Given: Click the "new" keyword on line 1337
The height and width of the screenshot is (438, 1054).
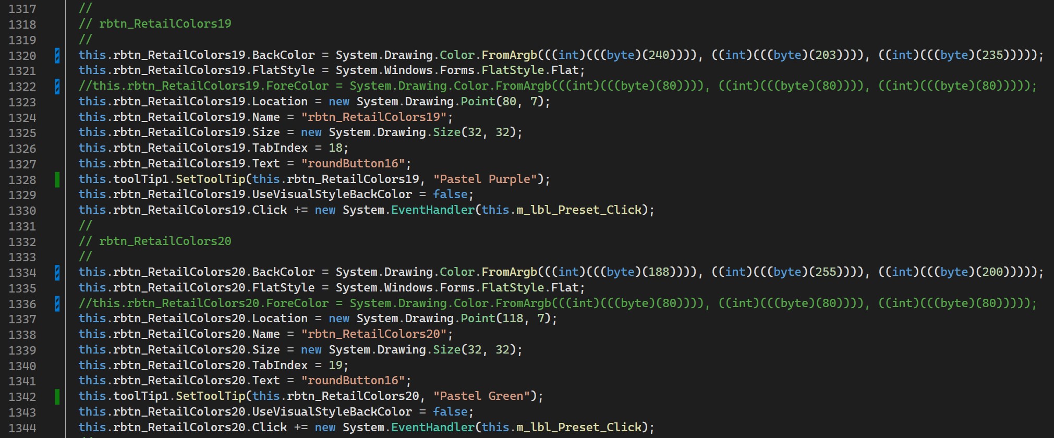Looking at the screenshot, I should (x=339, y=319).
